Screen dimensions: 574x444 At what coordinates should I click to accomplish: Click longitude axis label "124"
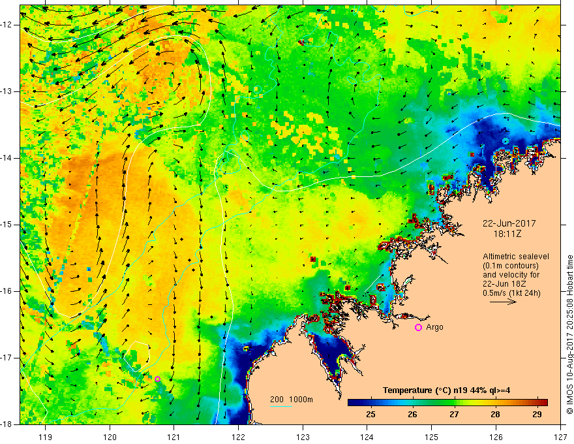[367, 437]
